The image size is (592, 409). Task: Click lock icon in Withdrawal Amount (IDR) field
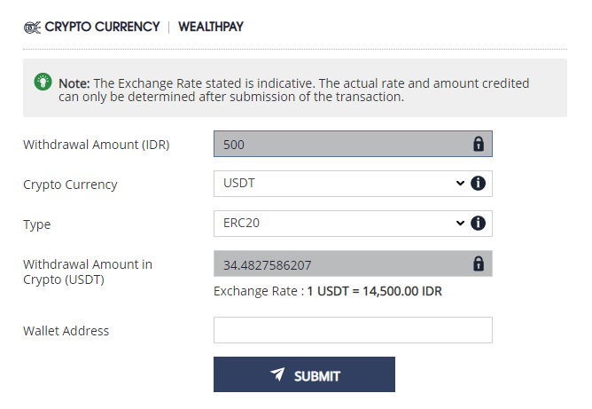click(479, 144)
